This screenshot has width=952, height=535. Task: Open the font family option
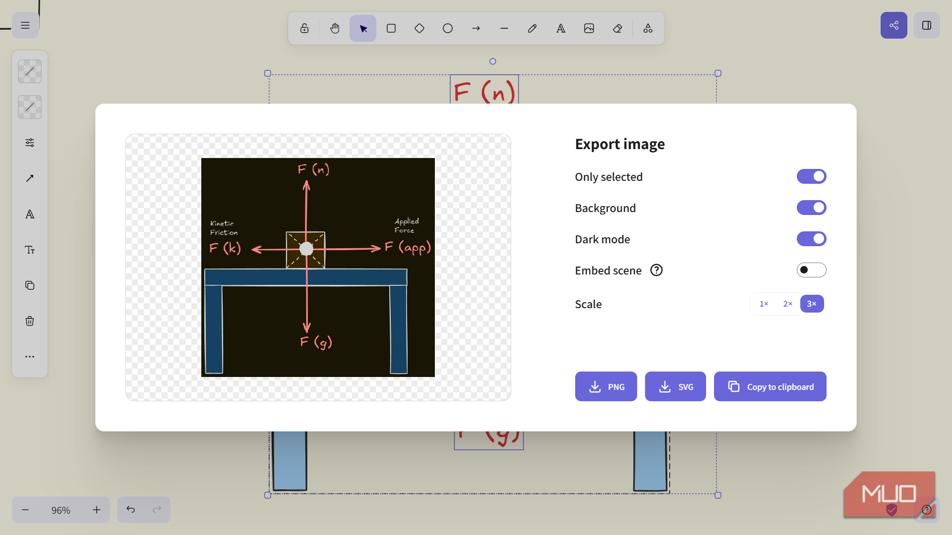pos(30,214)
